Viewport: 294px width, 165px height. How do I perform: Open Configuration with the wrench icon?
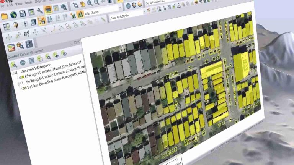39,11
